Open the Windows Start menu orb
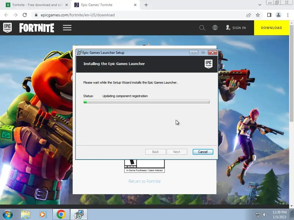Screen dimensions: 294x220 (x=8, y=214)
